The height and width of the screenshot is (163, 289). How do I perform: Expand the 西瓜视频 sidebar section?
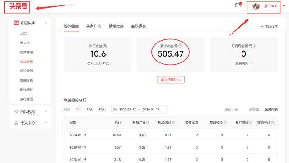pos(46,111)
